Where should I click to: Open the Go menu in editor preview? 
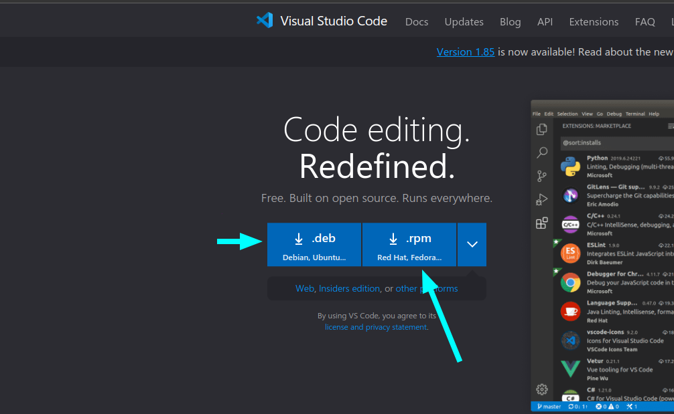point(600,114)
